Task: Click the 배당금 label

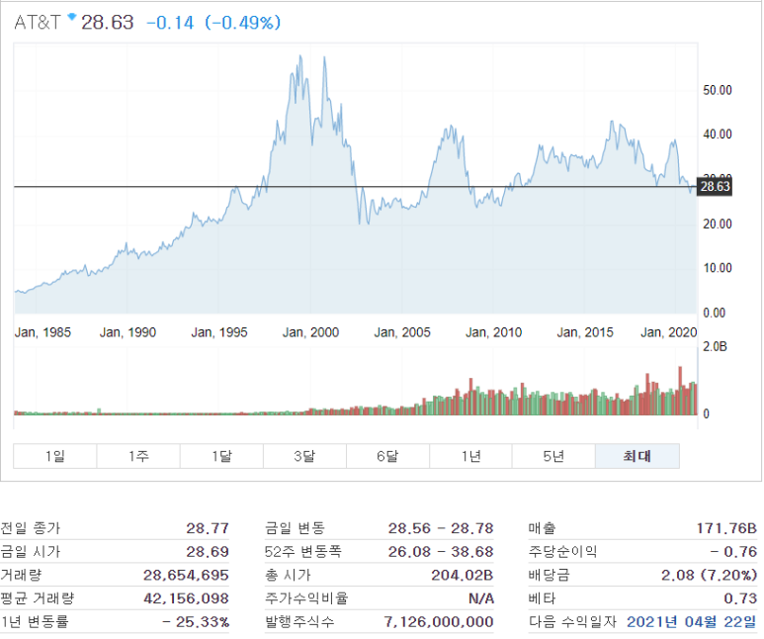Action: [x=549, y=575]
